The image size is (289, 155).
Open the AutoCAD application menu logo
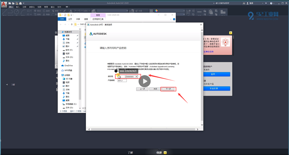pyautogui.click(x=4, y=4)
